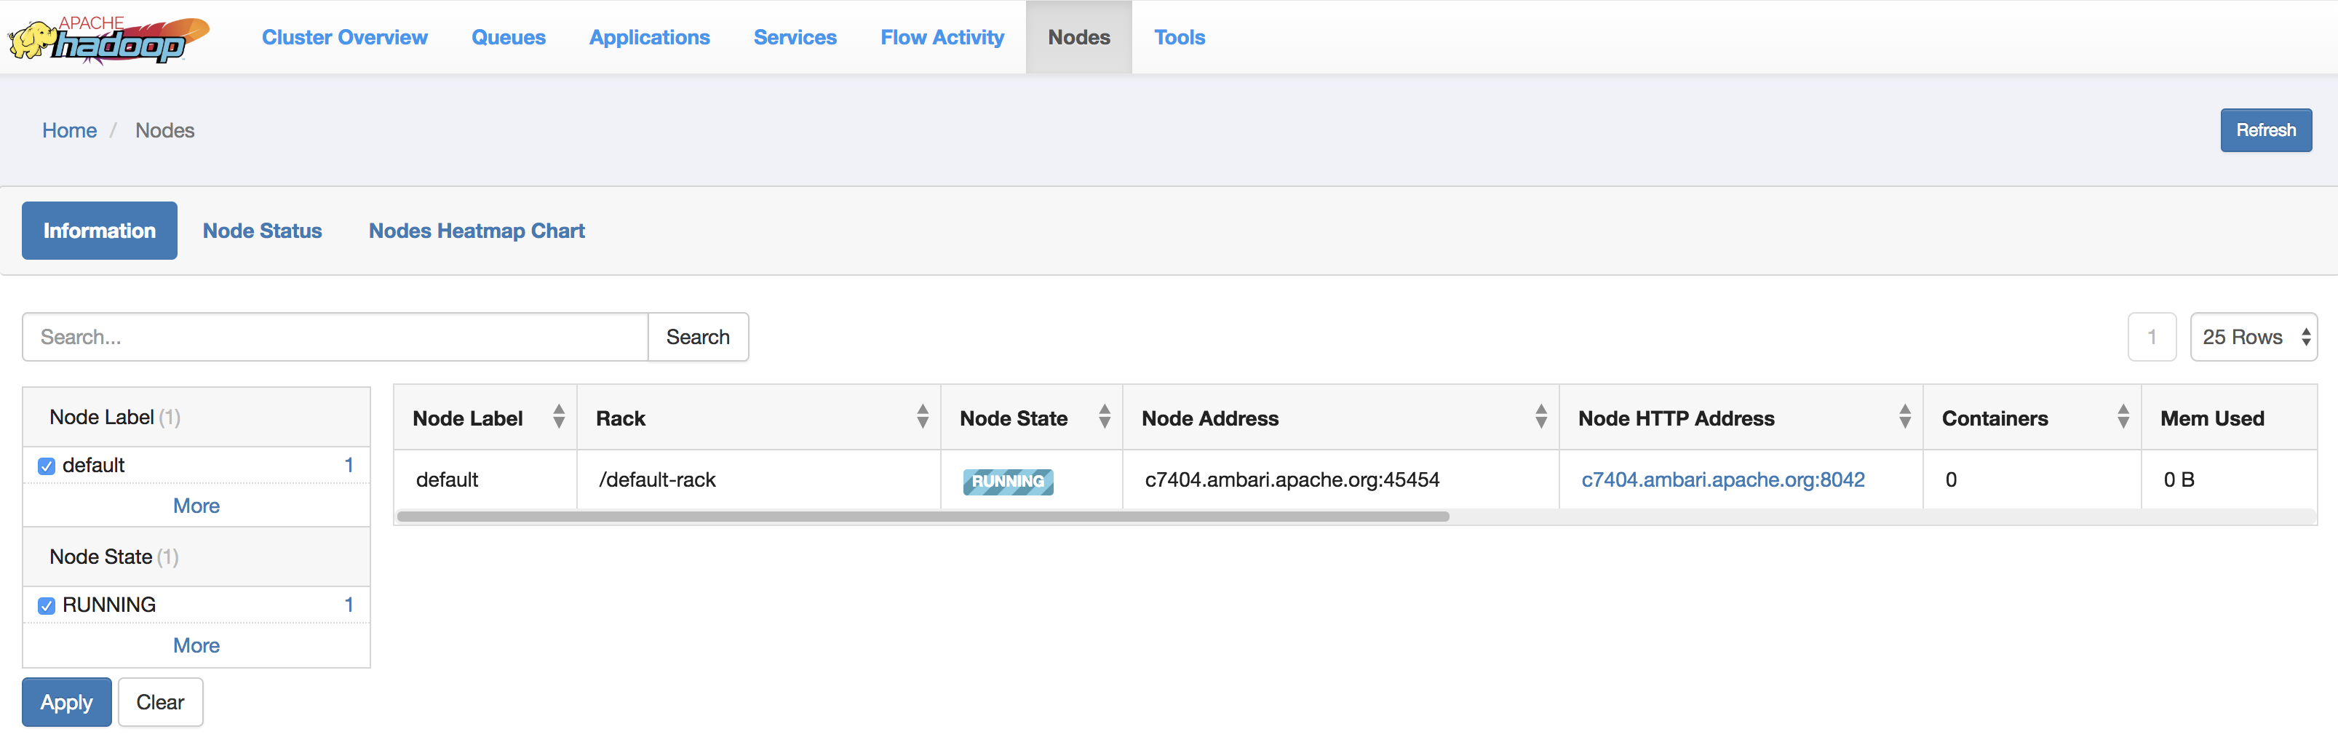Switch to Node Status tab

261,231
